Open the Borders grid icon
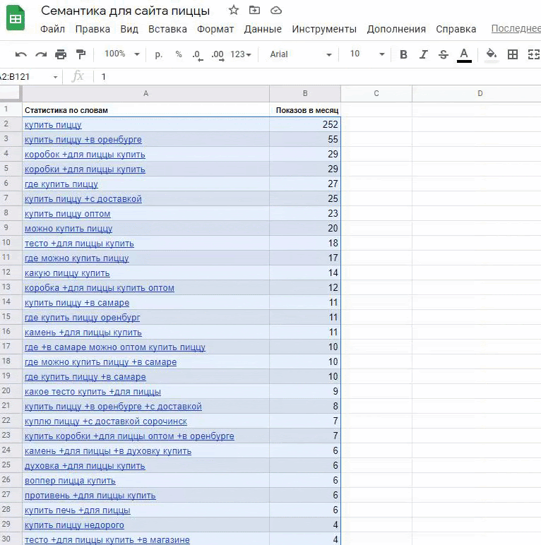 513,54
